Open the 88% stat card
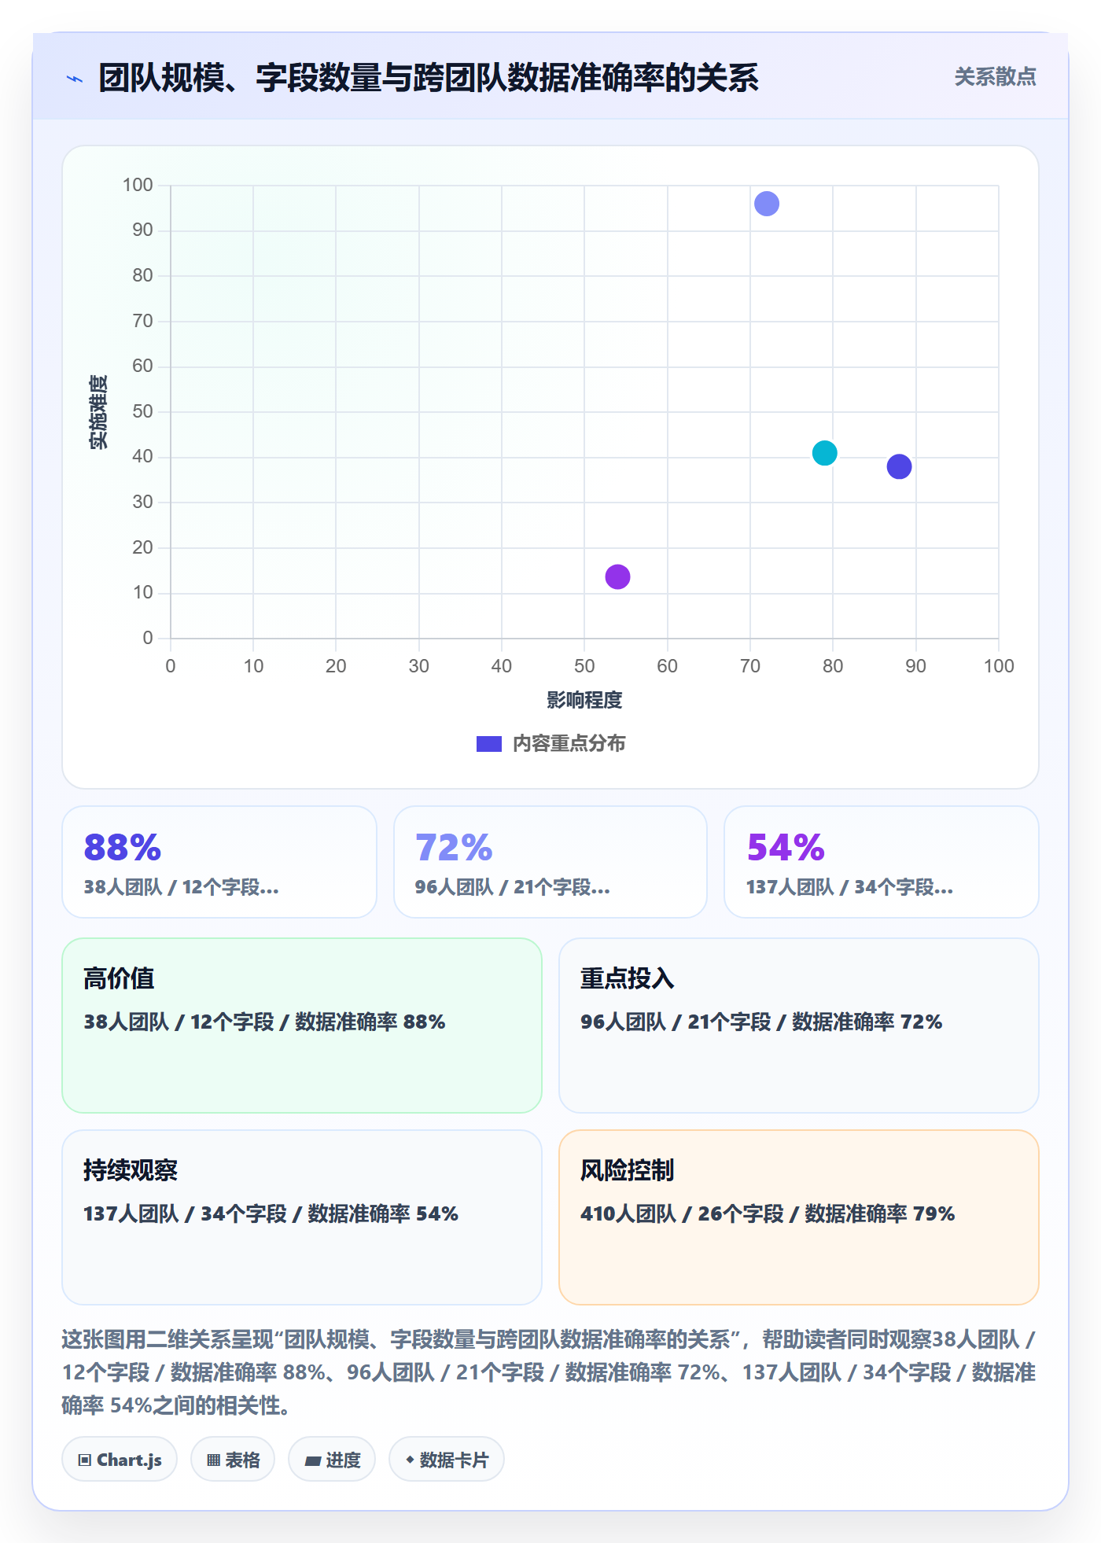Viewport: 1101px width, 1543px height. [x=219, y=862]
